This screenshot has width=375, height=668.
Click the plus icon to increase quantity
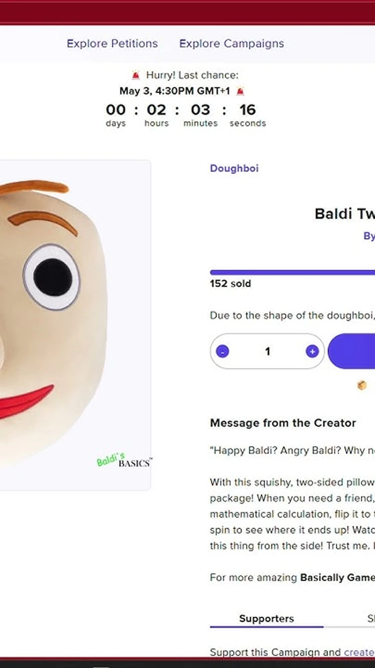tap(312, 351)
